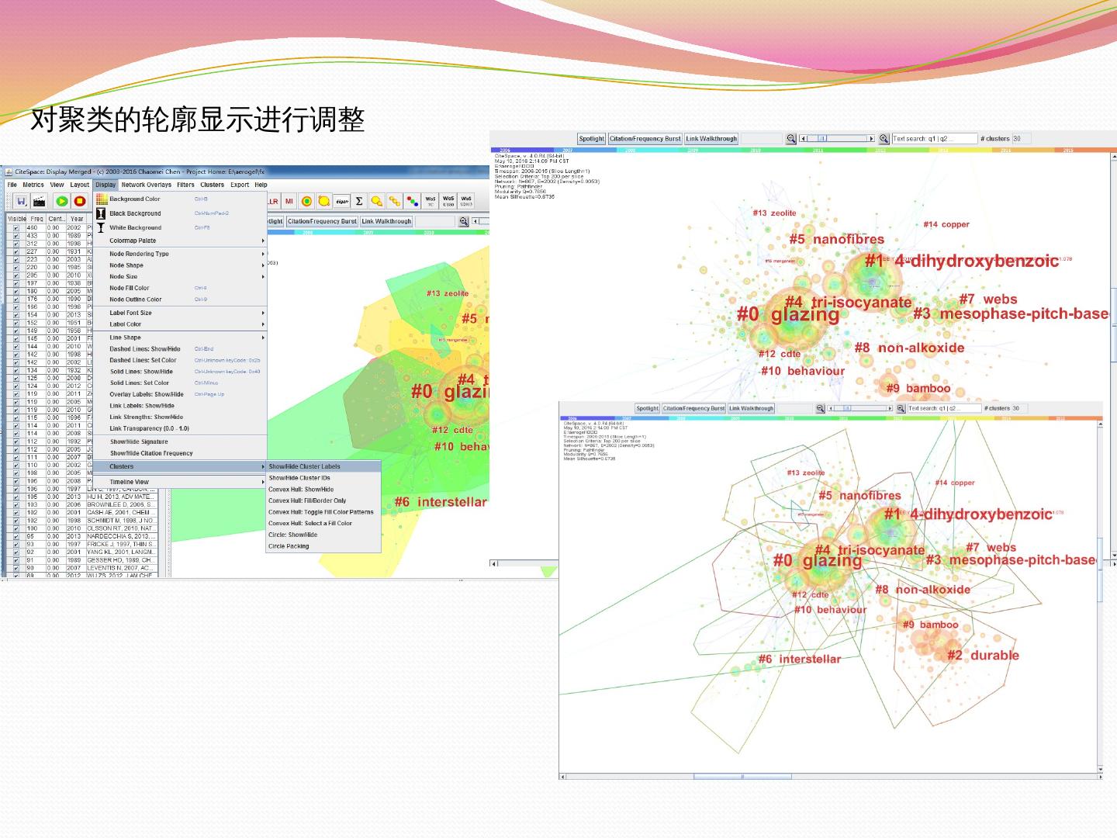The width and height of the screenshot is (1117, 838).
Task: Click the save (floppy disk) toolbar icon
Action: click(x=21, y=201)
